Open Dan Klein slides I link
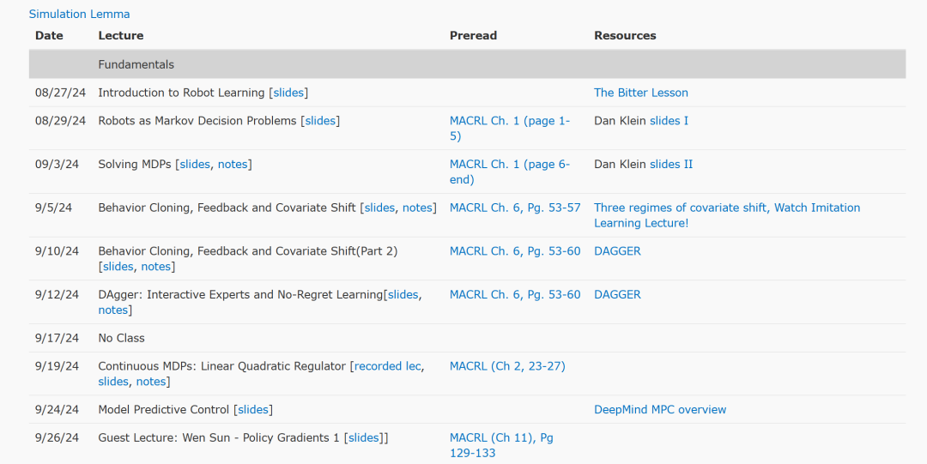This screenshot has width=927, height=464. click(669, 121)
